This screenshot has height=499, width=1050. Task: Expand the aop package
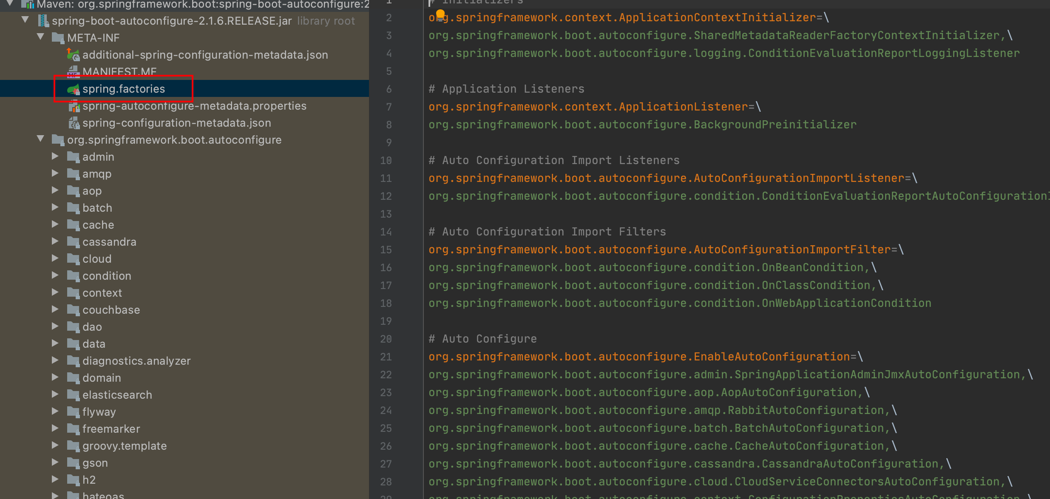55,190
